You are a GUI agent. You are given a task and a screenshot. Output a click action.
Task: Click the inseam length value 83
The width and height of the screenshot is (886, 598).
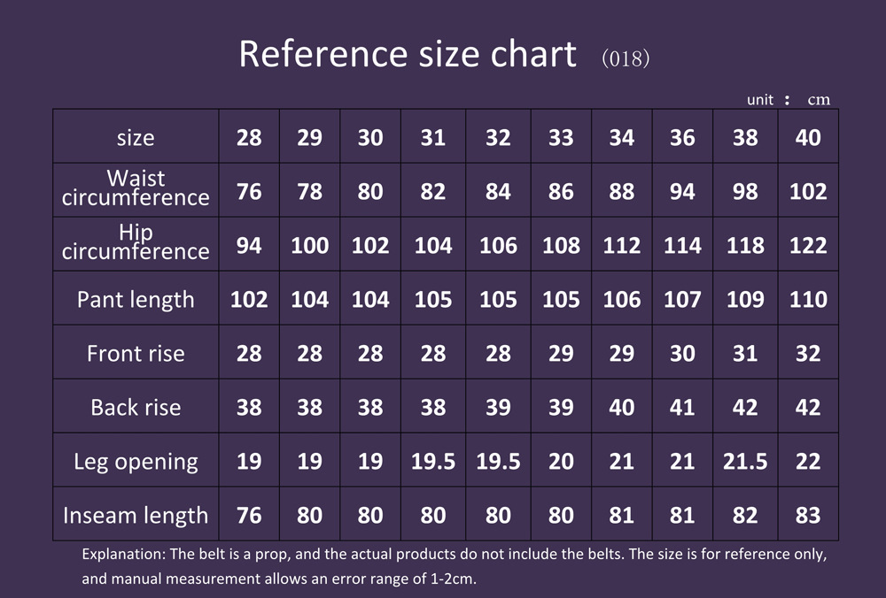pyautogui.click(x=808, y=515)
